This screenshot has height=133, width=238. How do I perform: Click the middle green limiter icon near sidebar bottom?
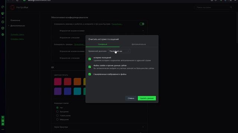tap(3, 121)
